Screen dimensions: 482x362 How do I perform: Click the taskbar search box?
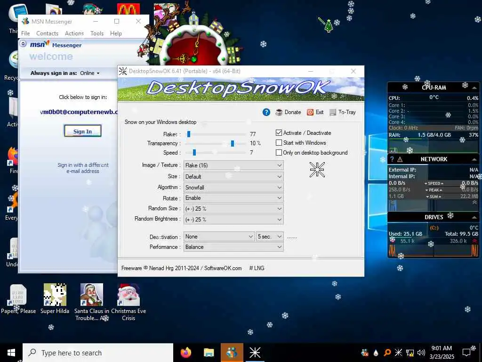click(x=98, y=353)
